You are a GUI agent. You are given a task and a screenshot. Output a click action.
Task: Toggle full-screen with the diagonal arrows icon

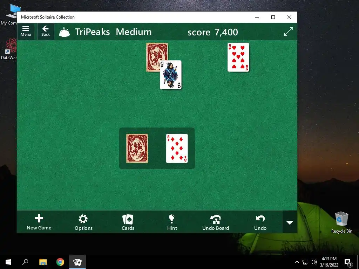pyautogui.click(x=288, y=32)
